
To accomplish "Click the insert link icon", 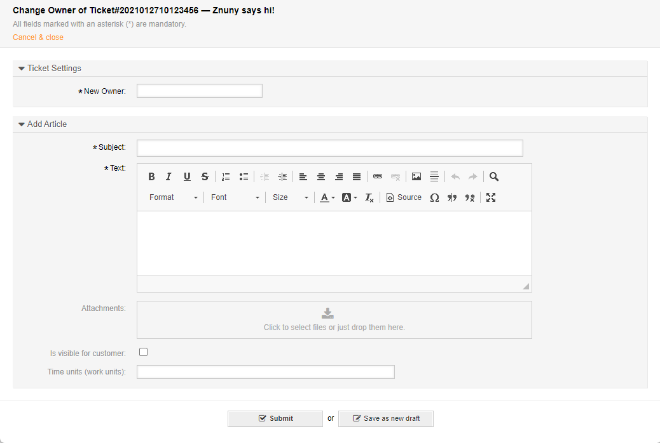I will pos(378,177).
